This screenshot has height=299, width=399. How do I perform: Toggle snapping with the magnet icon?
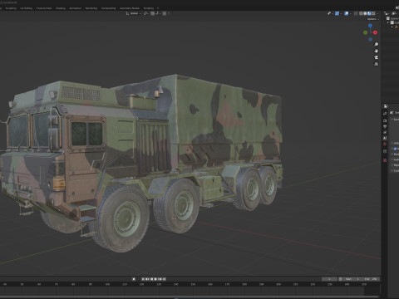pos(152,13)
